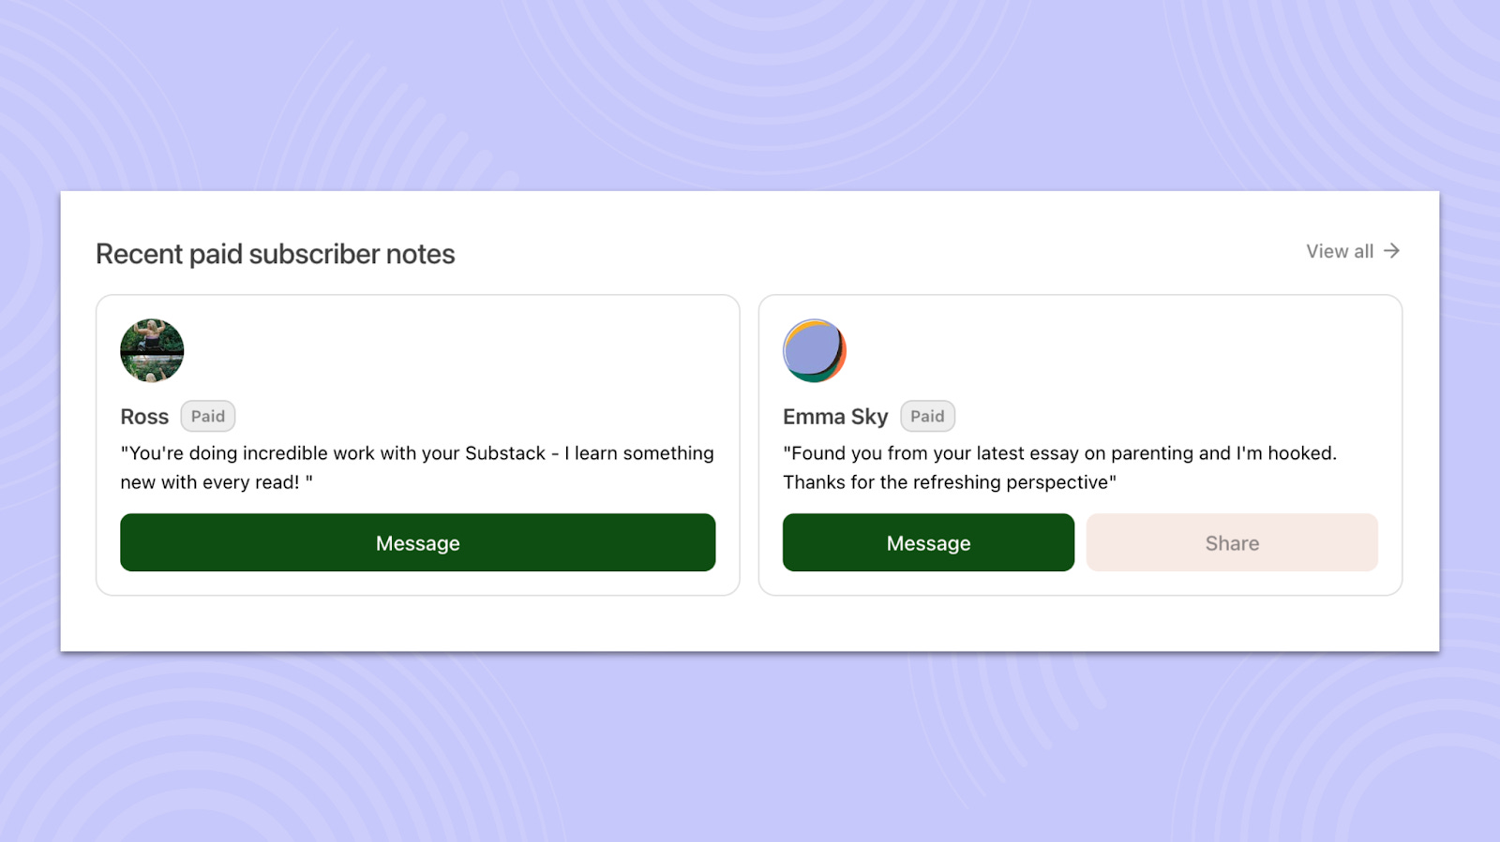This screenshot has width=1500, height=842.
Task: Open the View all link
Action: (1339, 251)
